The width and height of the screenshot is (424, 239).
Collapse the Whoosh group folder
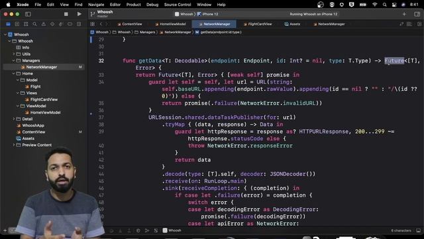pos(9,41)
